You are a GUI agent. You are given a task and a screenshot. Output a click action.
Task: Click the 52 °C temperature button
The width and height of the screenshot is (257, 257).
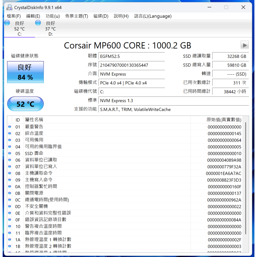click(25, 104)
